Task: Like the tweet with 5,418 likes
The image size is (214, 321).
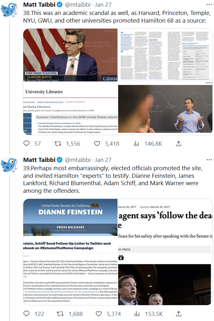Action: tap(97, 143)
